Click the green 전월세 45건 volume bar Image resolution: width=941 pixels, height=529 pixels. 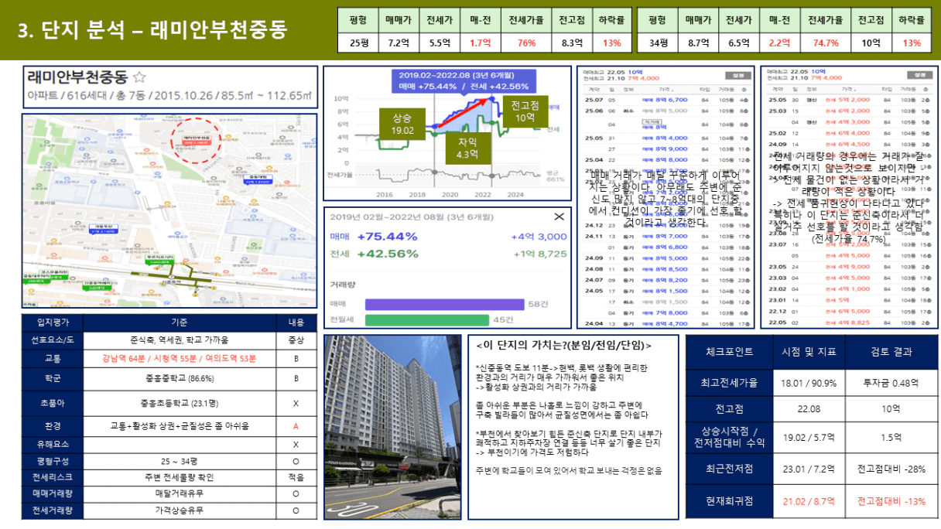[x=428, y=320]
